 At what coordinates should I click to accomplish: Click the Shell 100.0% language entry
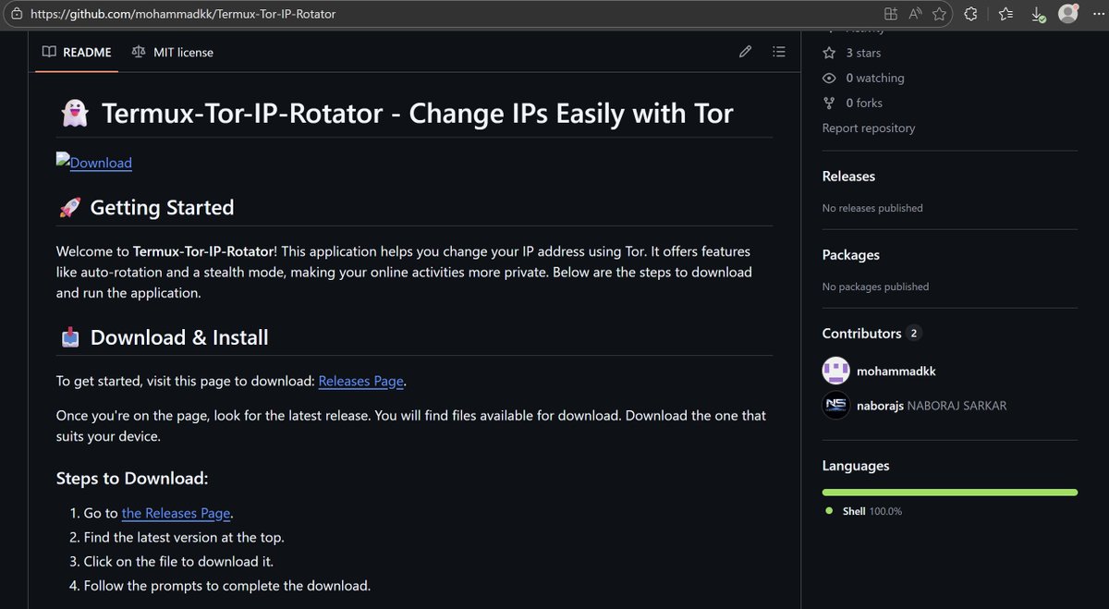point(863,511)
